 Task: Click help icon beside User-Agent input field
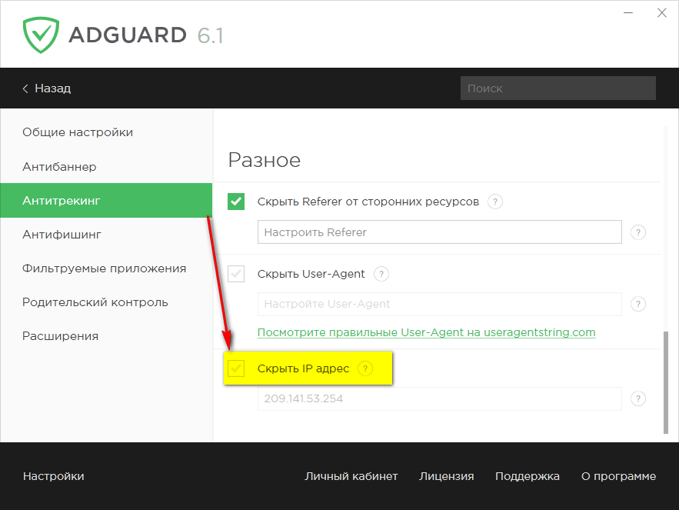click(637, 304)
